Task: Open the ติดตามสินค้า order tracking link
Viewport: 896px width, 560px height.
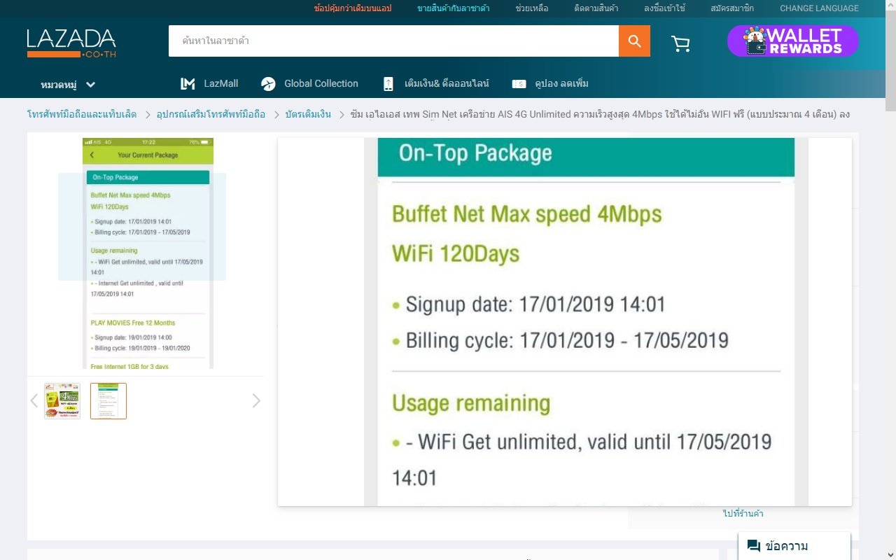Action: pos(596,8)
